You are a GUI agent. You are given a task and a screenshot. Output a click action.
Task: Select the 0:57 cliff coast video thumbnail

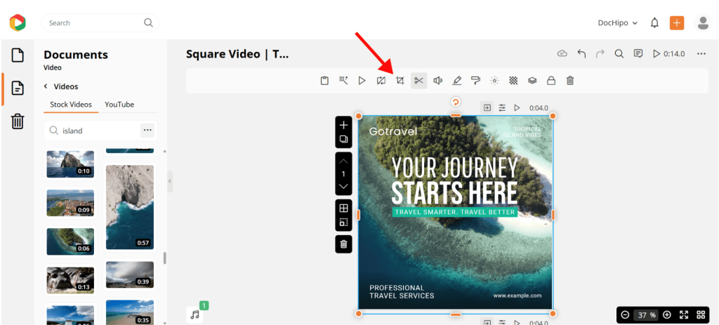click(x=130, y=207)
